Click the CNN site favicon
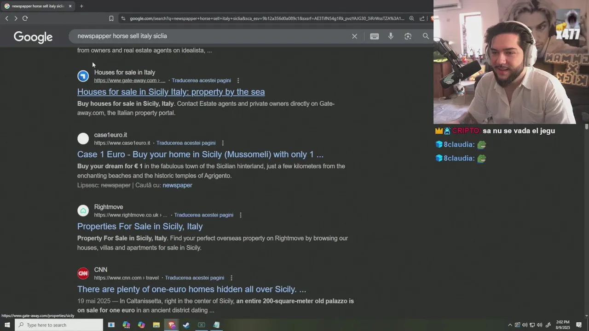This screenshot has width=589, height=331. [83, 274]
